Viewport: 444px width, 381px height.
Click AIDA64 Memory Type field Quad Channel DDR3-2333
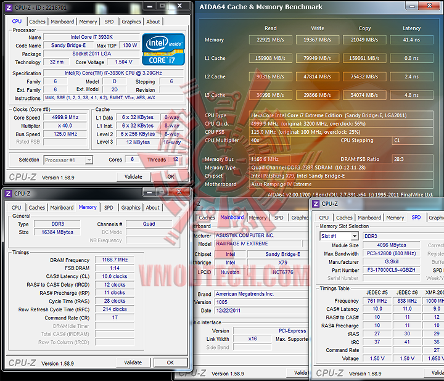pyautogui.click(x=341, y=168)
